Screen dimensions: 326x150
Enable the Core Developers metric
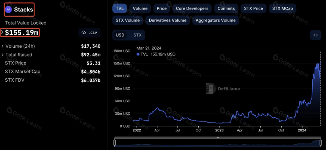point(192,8)
